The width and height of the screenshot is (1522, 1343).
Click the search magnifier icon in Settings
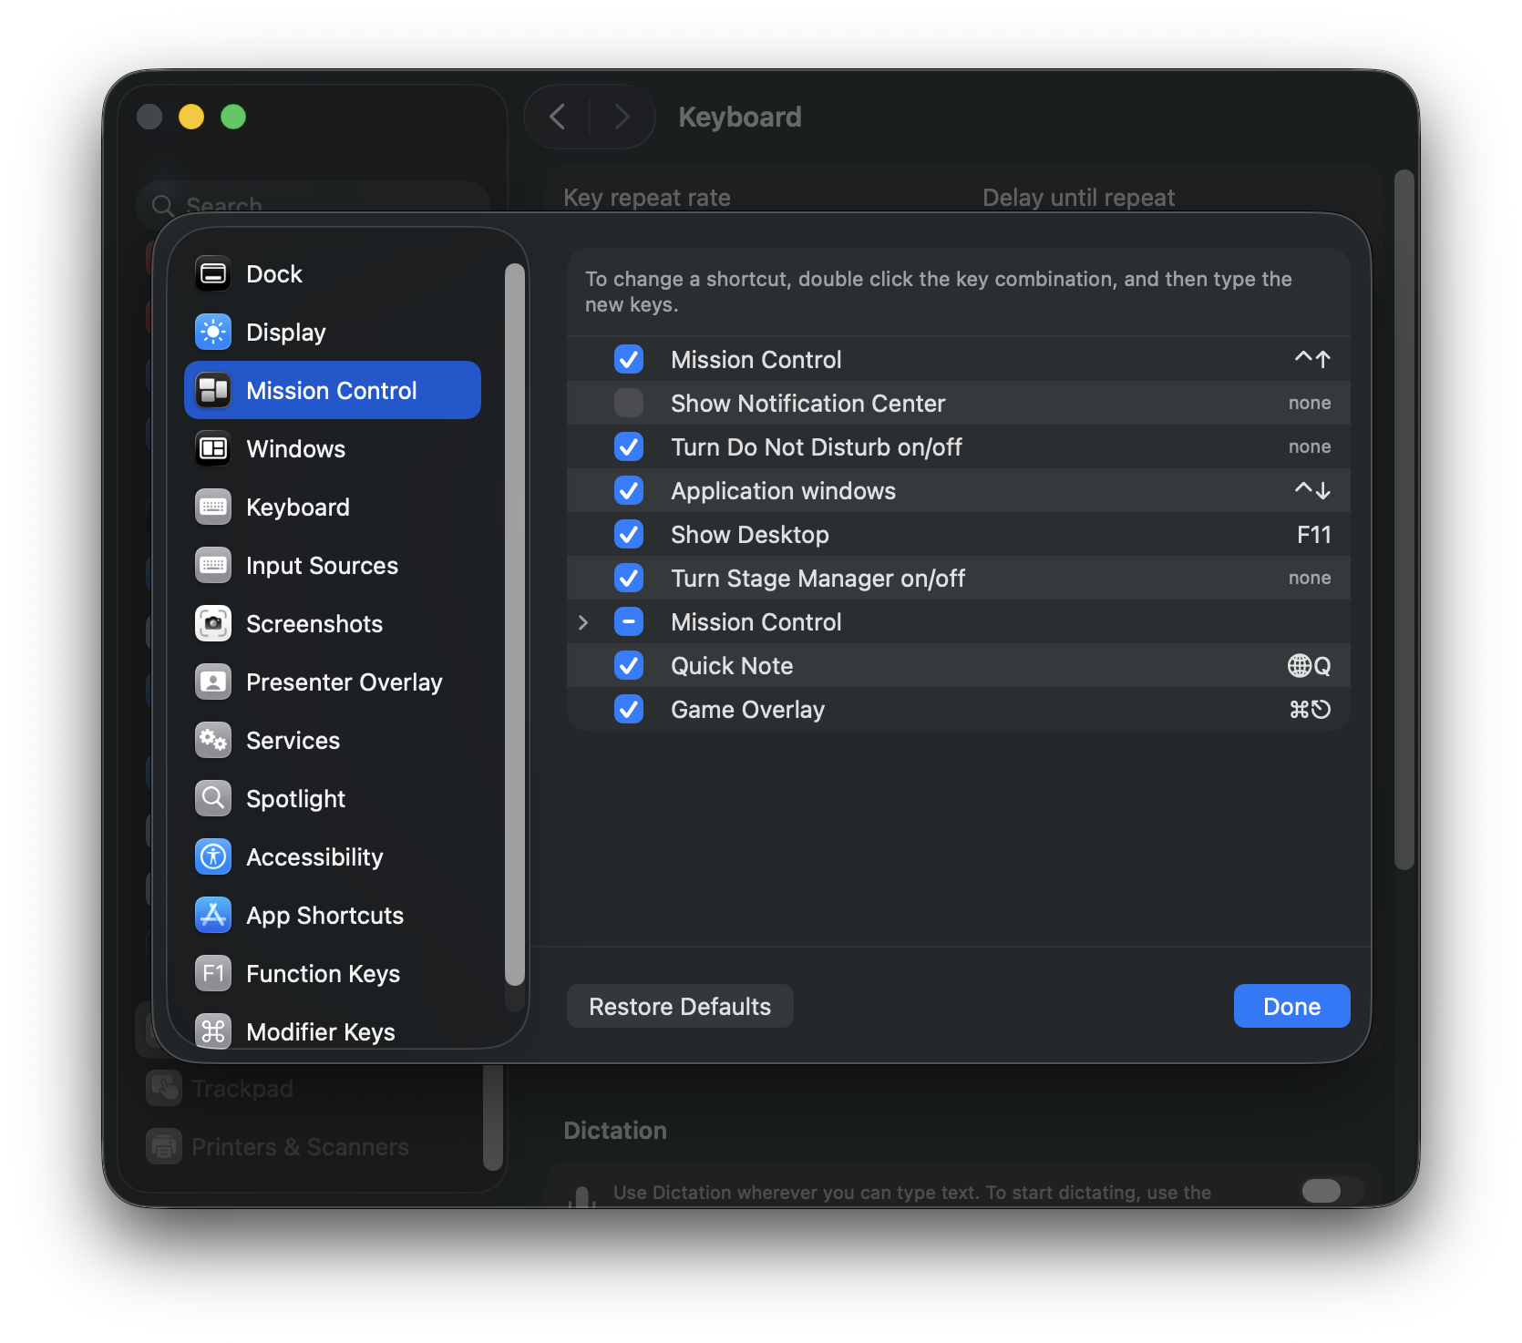coord(163,206)
